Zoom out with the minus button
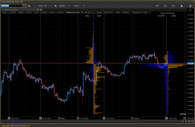The width and height of the screenshot is (195, 127). coord(186,121)
